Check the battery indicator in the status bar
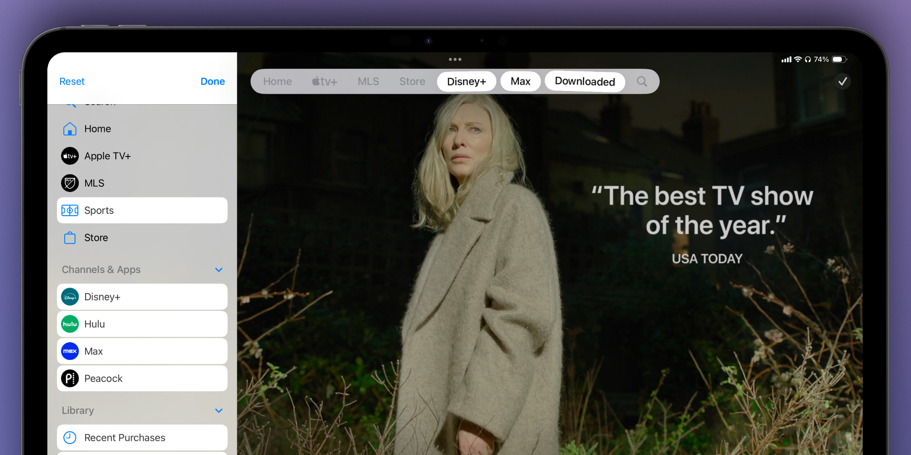This screenshot has height=455, width=911. 837,59
